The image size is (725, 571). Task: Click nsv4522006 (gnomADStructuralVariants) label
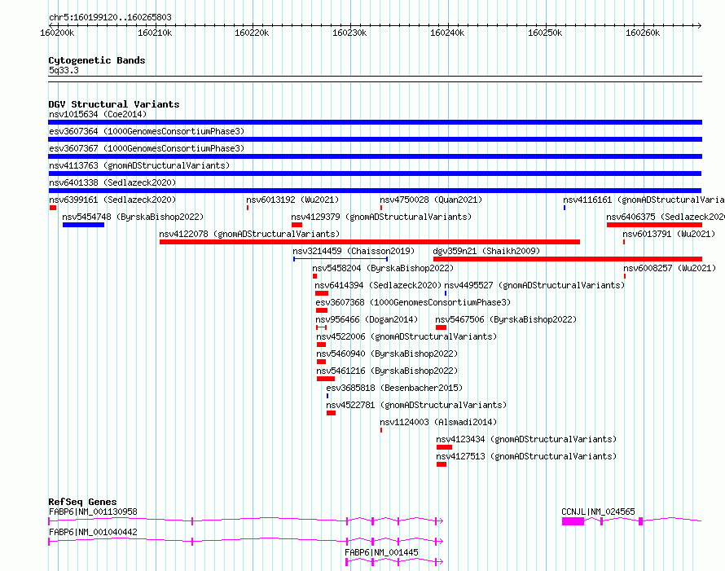point(406,336)
